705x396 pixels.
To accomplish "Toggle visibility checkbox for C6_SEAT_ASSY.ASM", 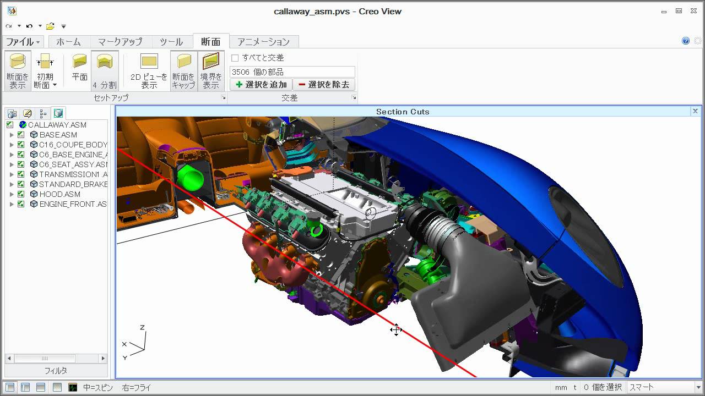I will (x=21, y=164).
